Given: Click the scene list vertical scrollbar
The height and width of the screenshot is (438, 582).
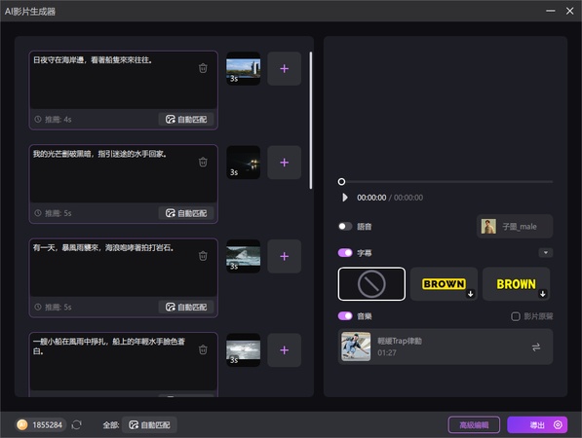Looking at the screenshot, I should point(311,121).
